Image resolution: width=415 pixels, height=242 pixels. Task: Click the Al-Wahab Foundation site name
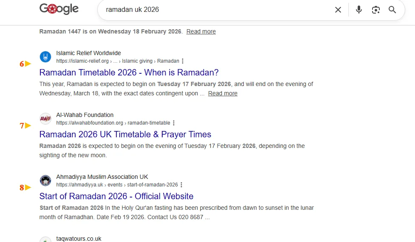tap(85, 115)
